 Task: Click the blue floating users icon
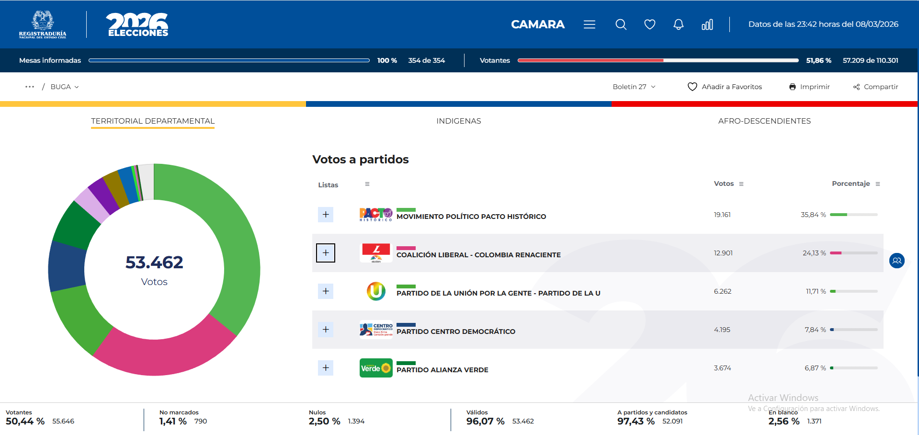[x=896, y=261]
